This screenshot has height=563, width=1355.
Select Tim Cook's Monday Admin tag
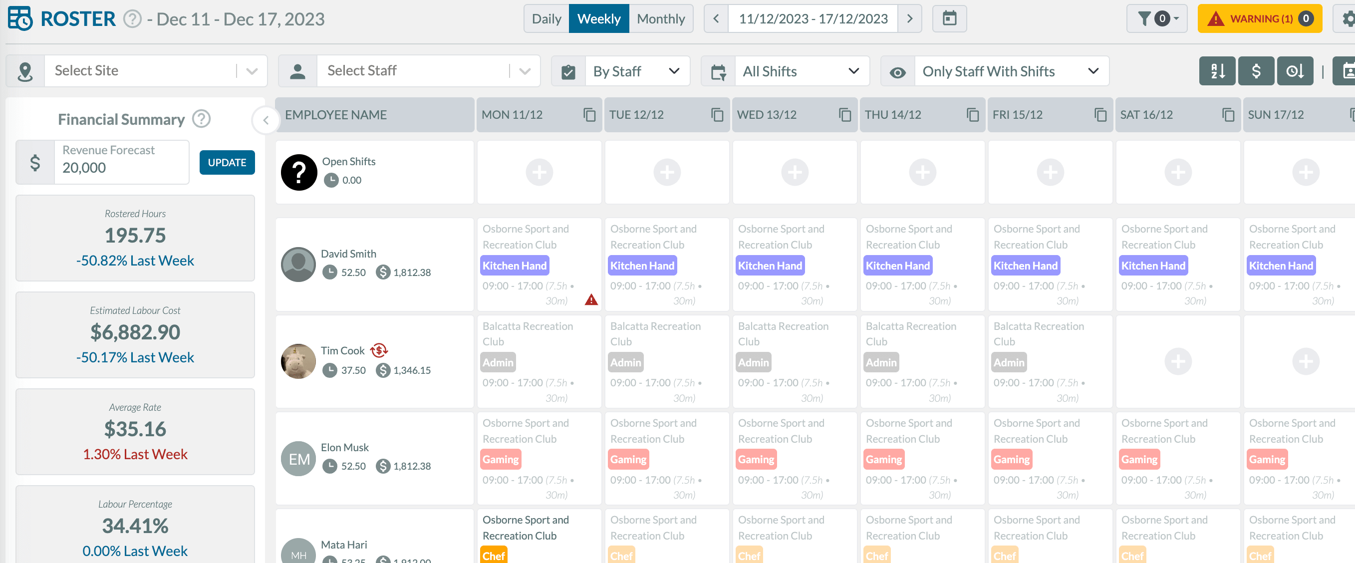click(498, 362)
